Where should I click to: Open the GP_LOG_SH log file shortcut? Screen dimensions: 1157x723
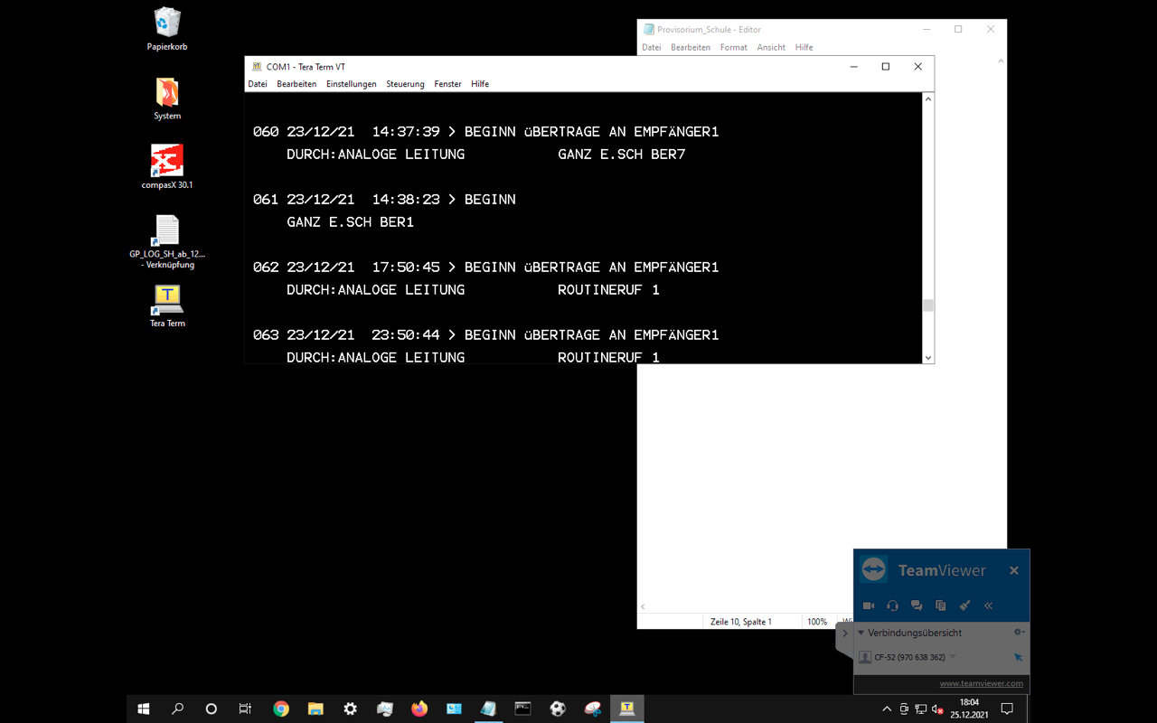click(x=167, y=233)
